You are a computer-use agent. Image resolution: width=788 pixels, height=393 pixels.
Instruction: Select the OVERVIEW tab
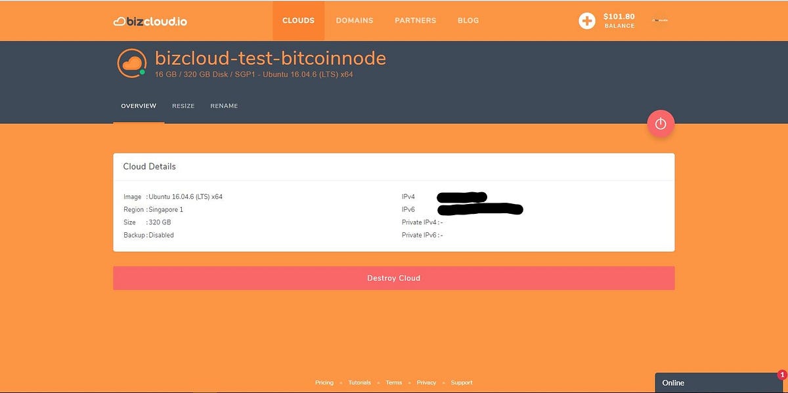click(138, 105)
